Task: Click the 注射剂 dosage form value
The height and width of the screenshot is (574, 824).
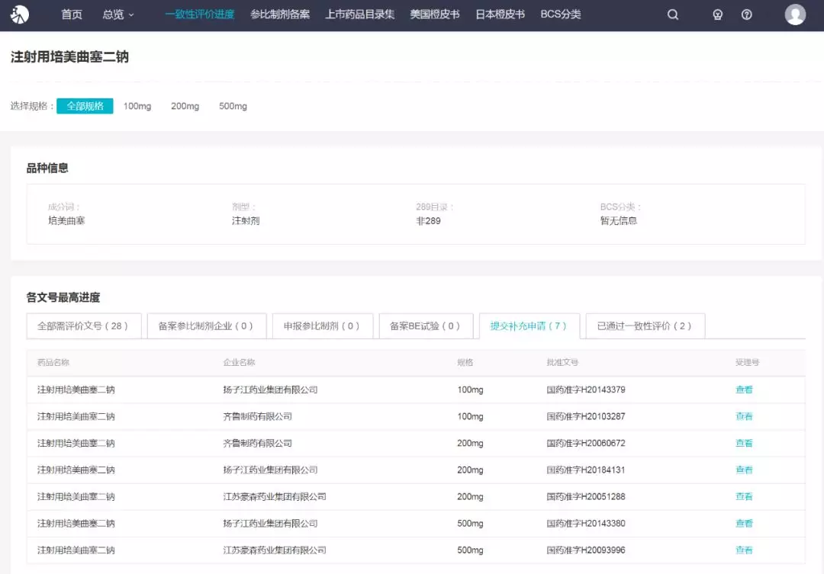Action: [246, 221]
